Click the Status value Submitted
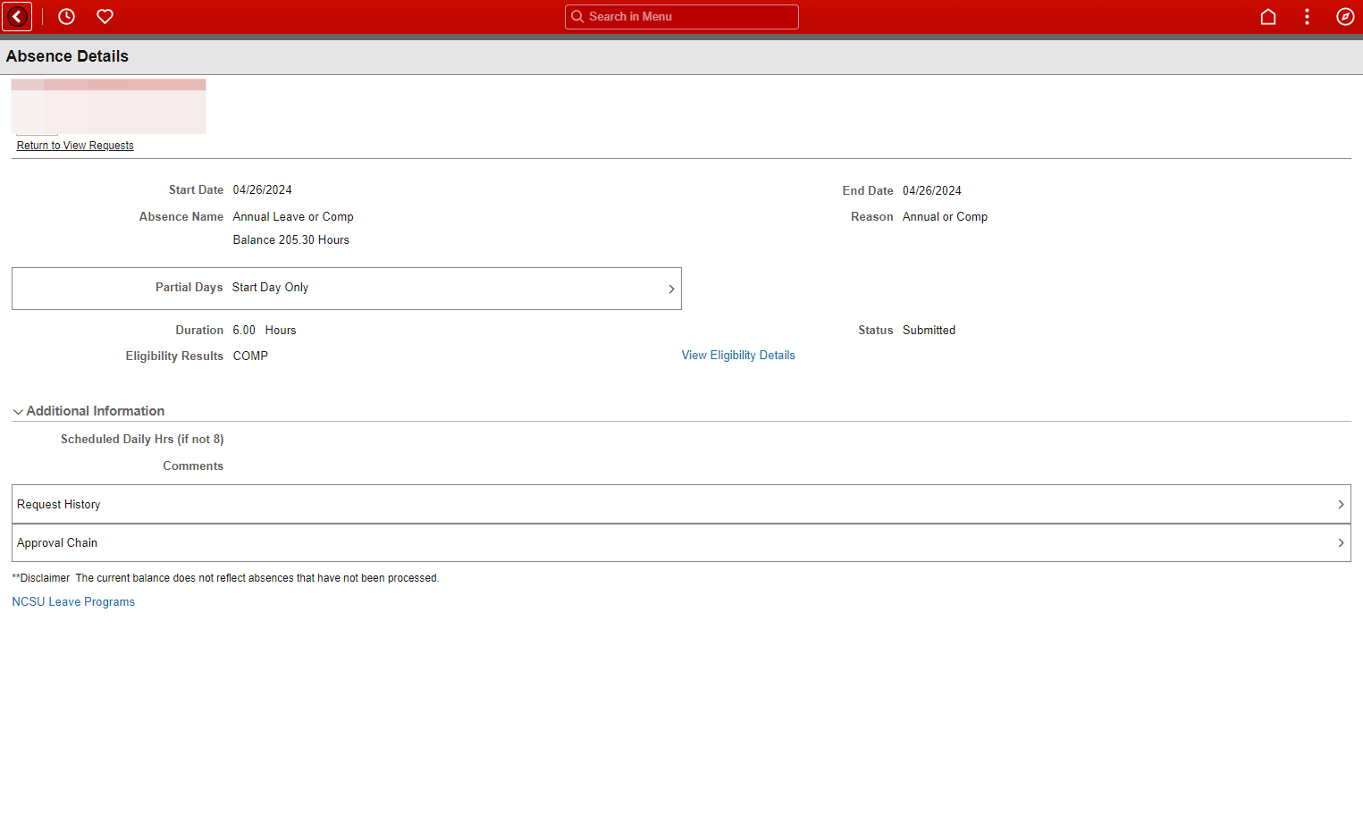The height and width of the screenshot is (814, 1363). pos(929,330)
